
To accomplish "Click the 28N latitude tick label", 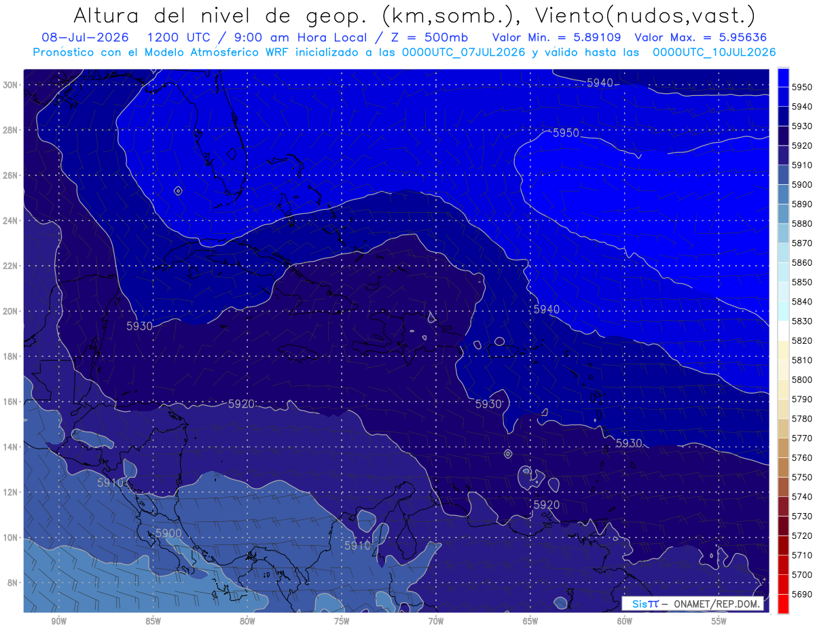I will (x=10, y=130).
